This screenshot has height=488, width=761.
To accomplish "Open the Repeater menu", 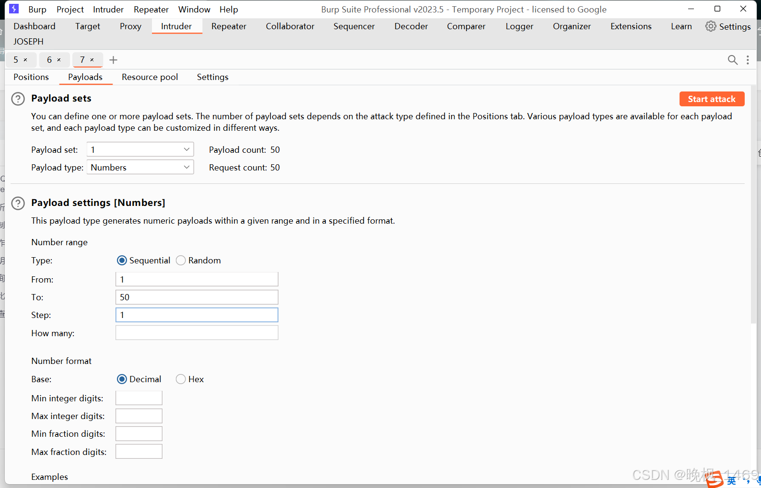I will tap(151, 10).
